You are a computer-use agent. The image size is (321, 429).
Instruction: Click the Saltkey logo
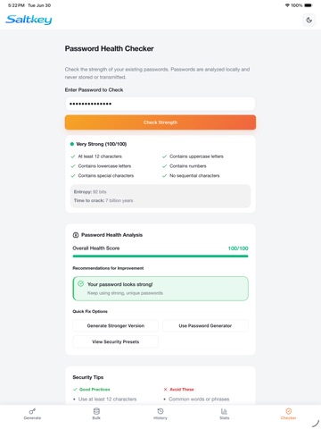(x=29, y=20)
